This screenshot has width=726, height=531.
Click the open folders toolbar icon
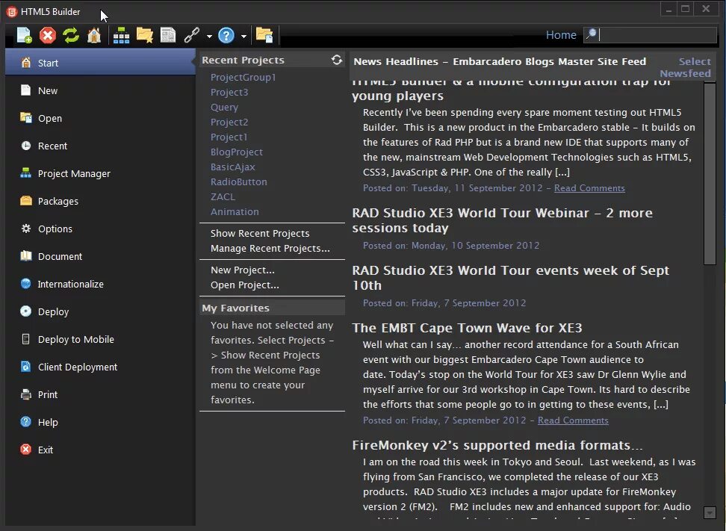coord(264,35)
